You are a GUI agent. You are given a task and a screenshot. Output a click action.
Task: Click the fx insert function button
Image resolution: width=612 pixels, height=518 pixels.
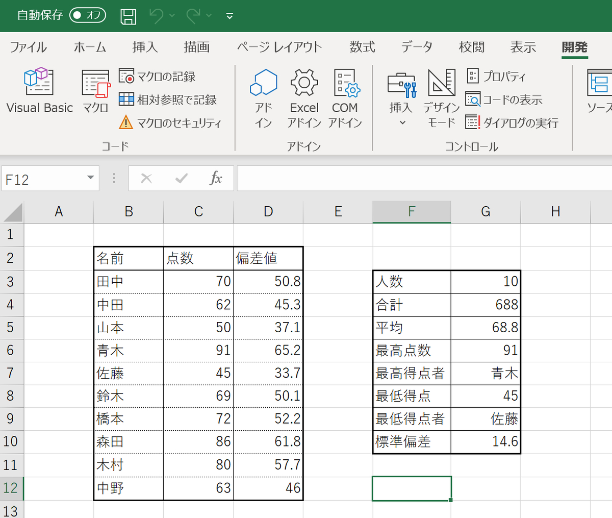pos(217,178)
